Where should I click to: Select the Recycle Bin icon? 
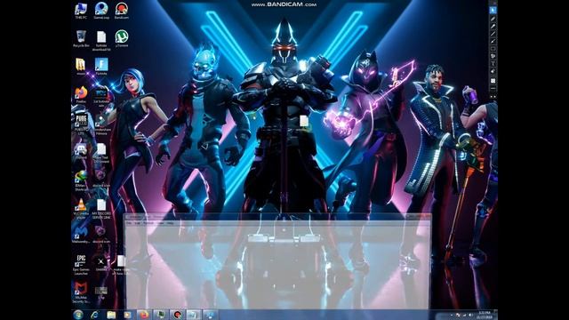click(81, 39)
